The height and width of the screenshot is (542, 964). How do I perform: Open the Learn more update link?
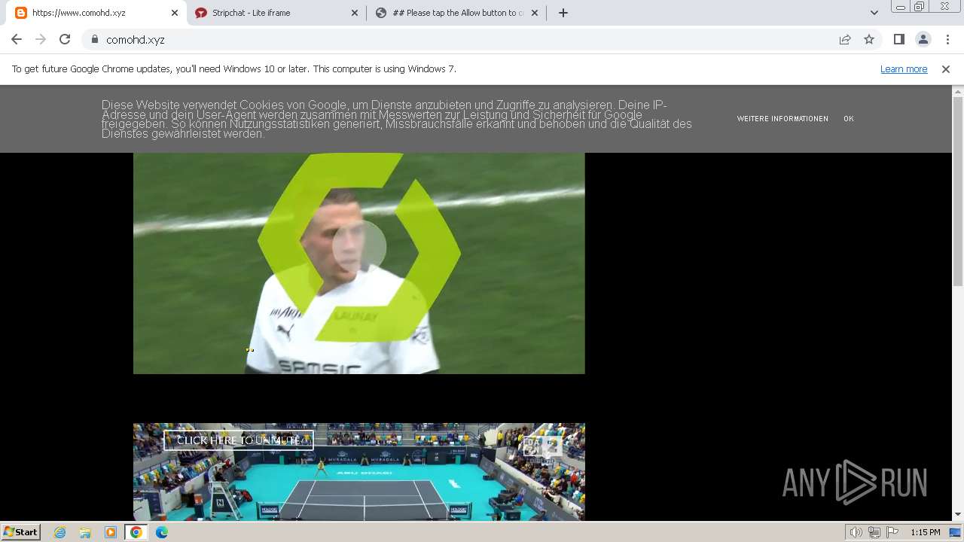(x=904, y=69)
